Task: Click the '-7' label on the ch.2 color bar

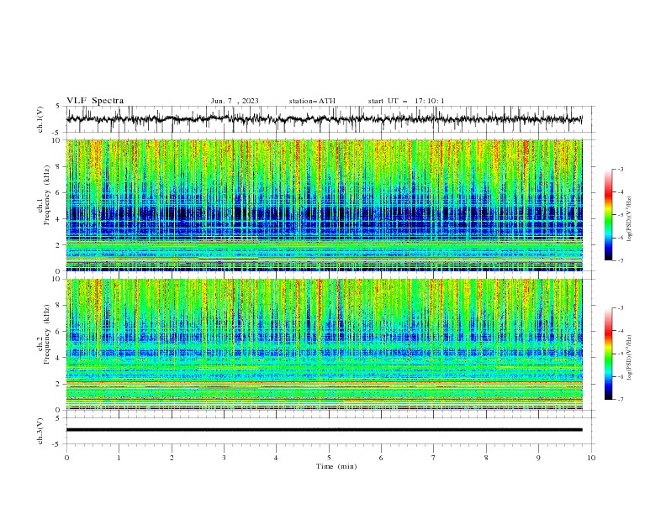Action: coord(620,399)
